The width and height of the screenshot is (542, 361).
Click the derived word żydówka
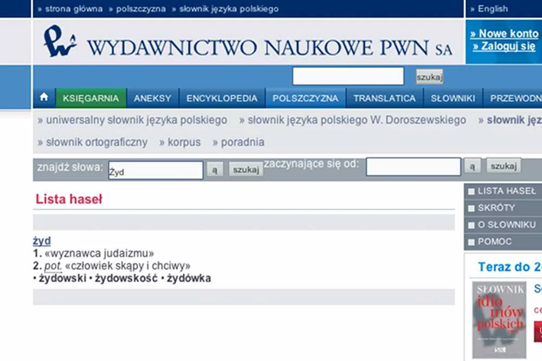pos(189,279)
